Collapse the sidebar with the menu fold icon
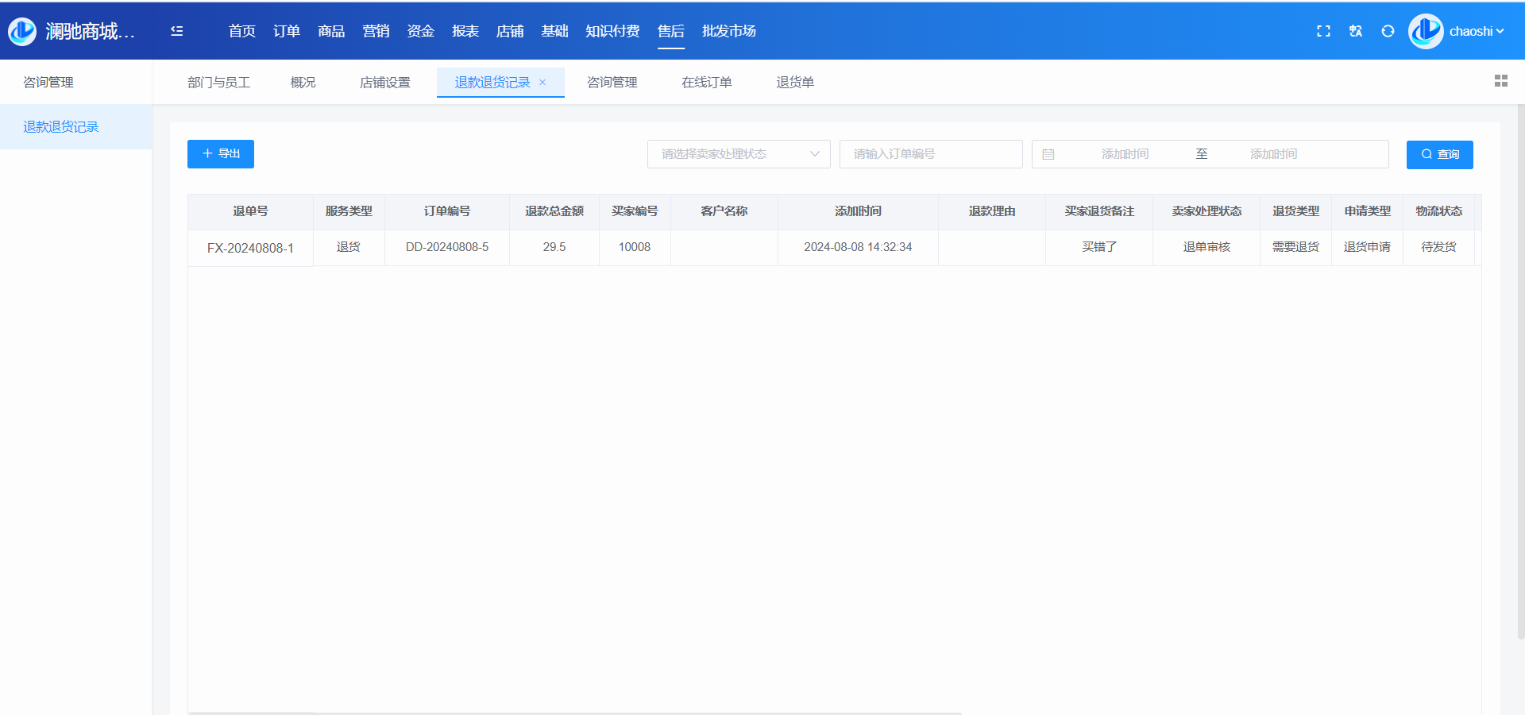The width and height of the screenshot is (1525, 715). [176, 31]
